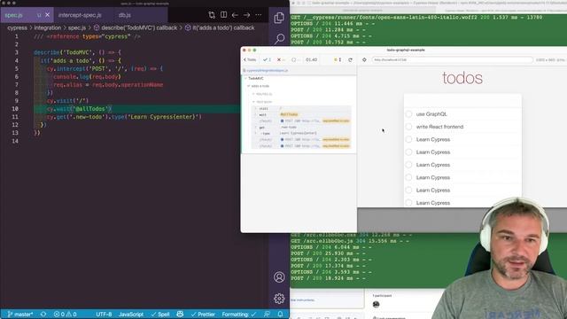Viewport: 567px width, 319px height.
Task: Open the errors and warnings count
Action: [x=65, y=315]
